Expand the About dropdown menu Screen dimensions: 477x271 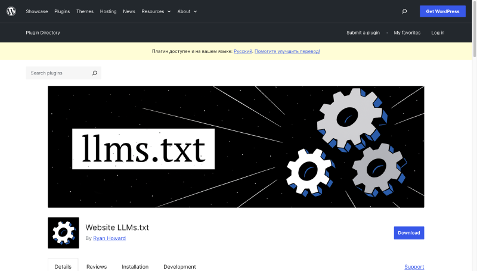(187, 11)
